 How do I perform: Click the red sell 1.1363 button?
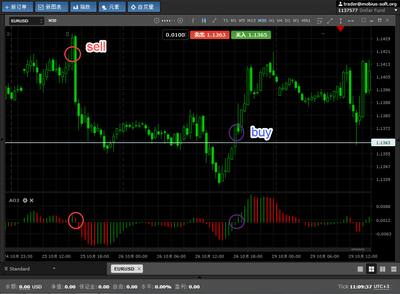(210, 35)
